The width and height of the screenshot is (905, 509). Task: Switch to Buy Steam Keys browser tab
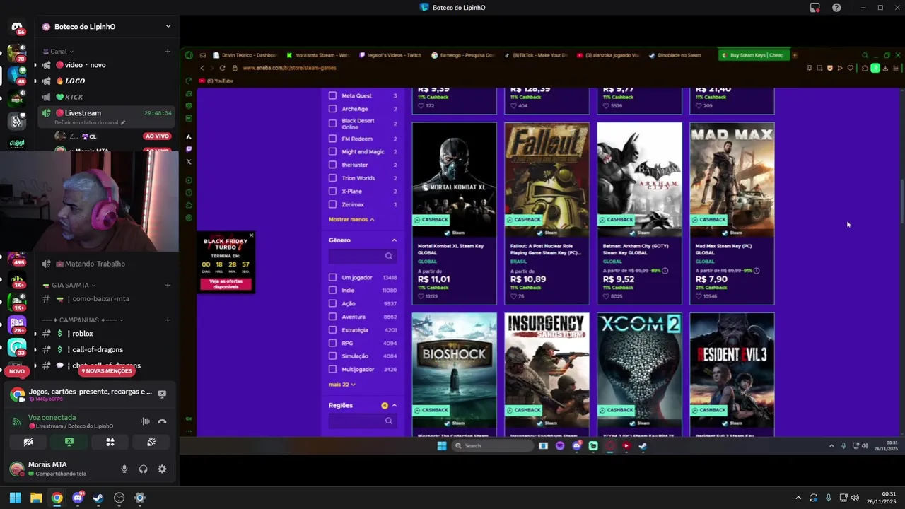753,55
